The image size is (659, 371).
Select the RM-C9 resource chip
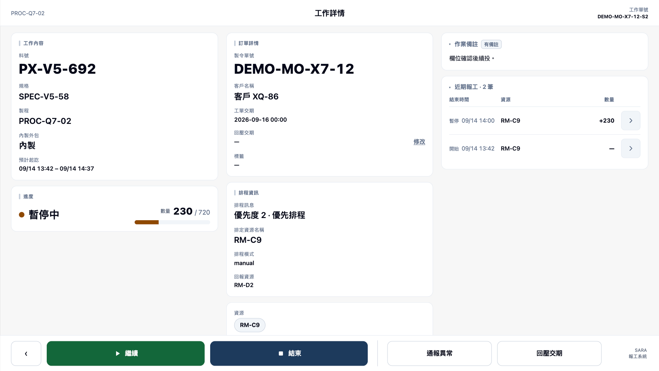coord(250,325)
